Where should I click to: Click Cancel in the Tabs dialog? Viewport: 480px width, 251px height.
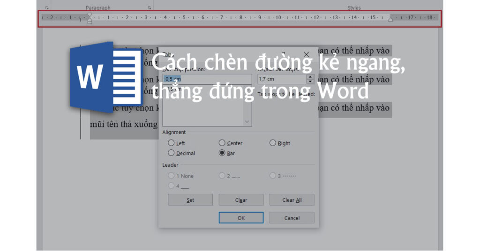[x=292, y=218]
